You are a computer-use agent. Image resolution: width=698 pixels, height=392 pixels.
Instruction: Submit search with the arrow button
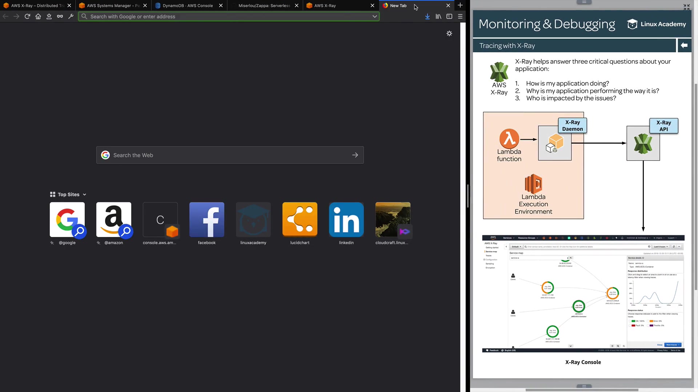tap(355, 155)
